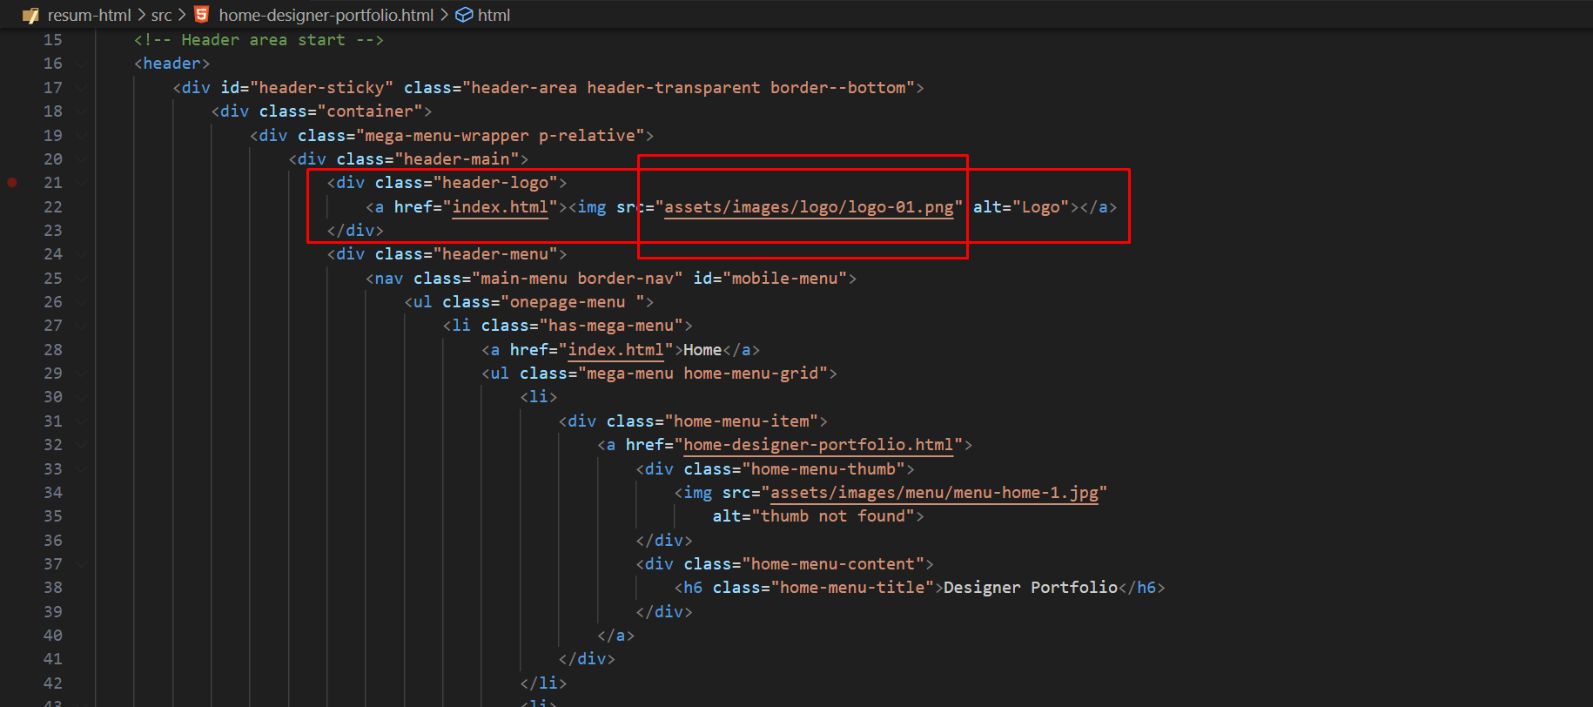
Task: Click the "home-menu-title" class value
Action: click(x=852, y=588)
